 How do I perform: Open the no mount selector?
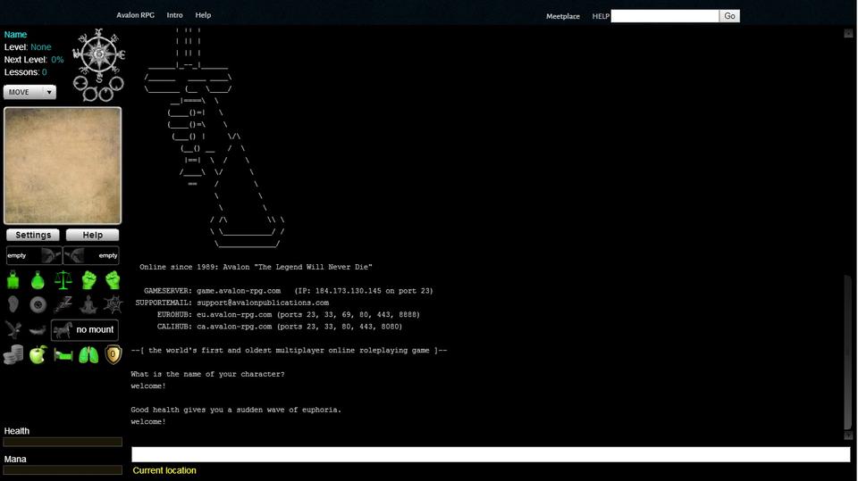(x=85, y=329)
